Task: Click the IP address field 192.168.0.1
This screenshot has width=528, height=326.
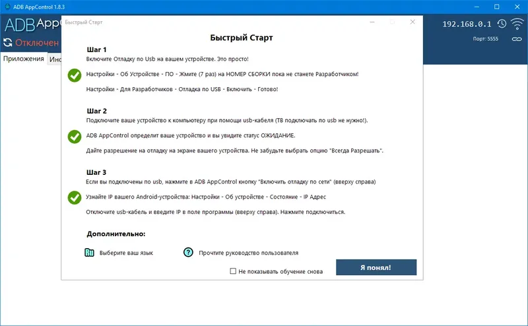Action: coord(467,24)
